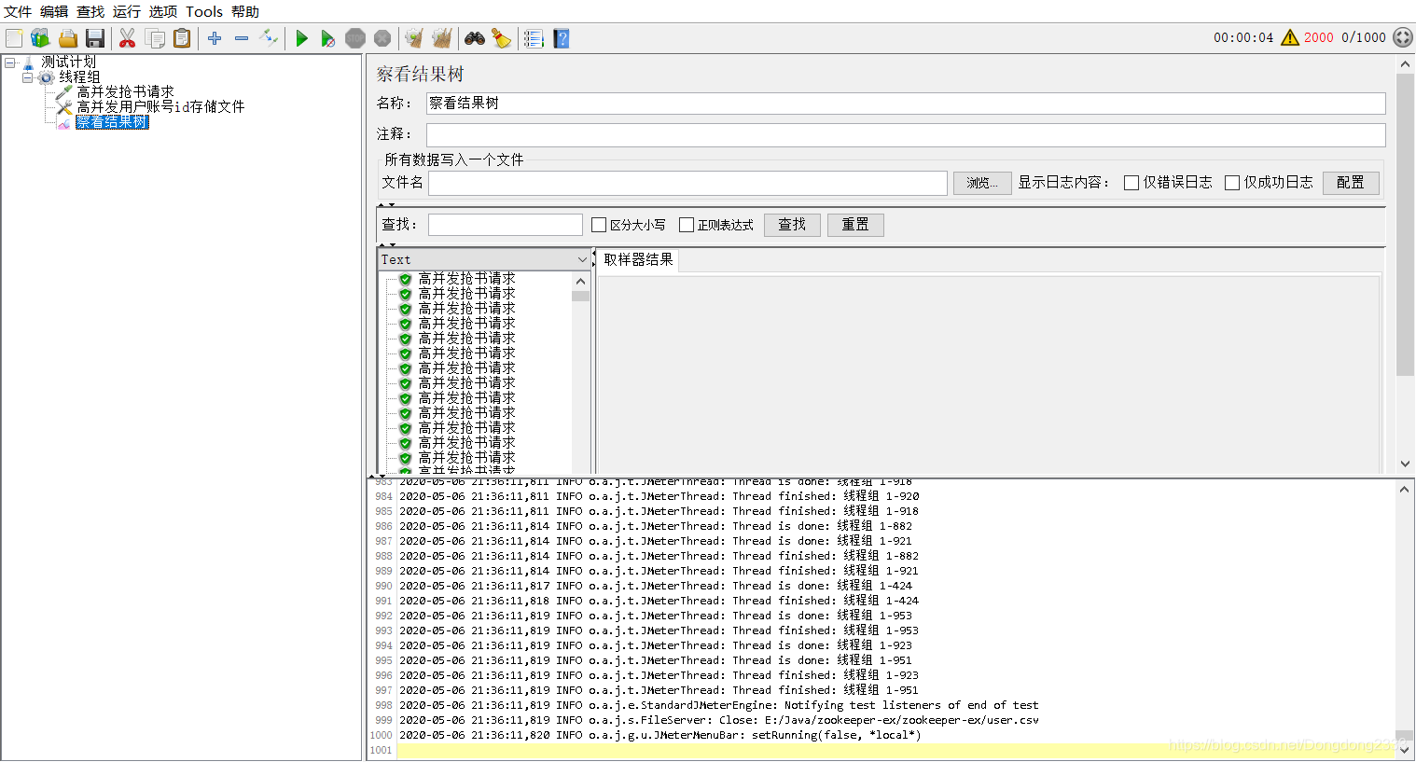Screen dimensions: 1416x762
Task: Switch to the 取样器结果 tab
Action: 638,259
